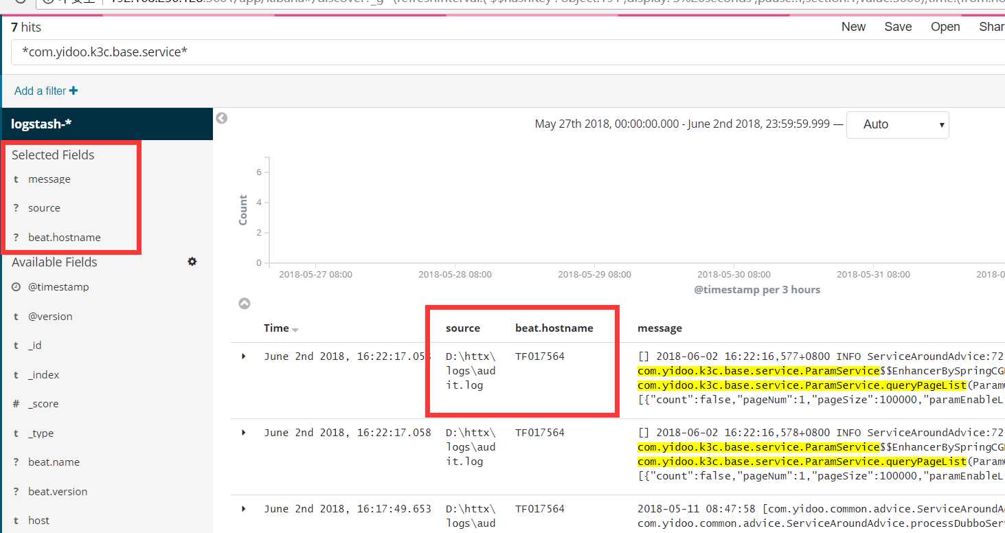Select the _id available field
The width and height of the screenshot is (1005, 533).
coord(35,345)
